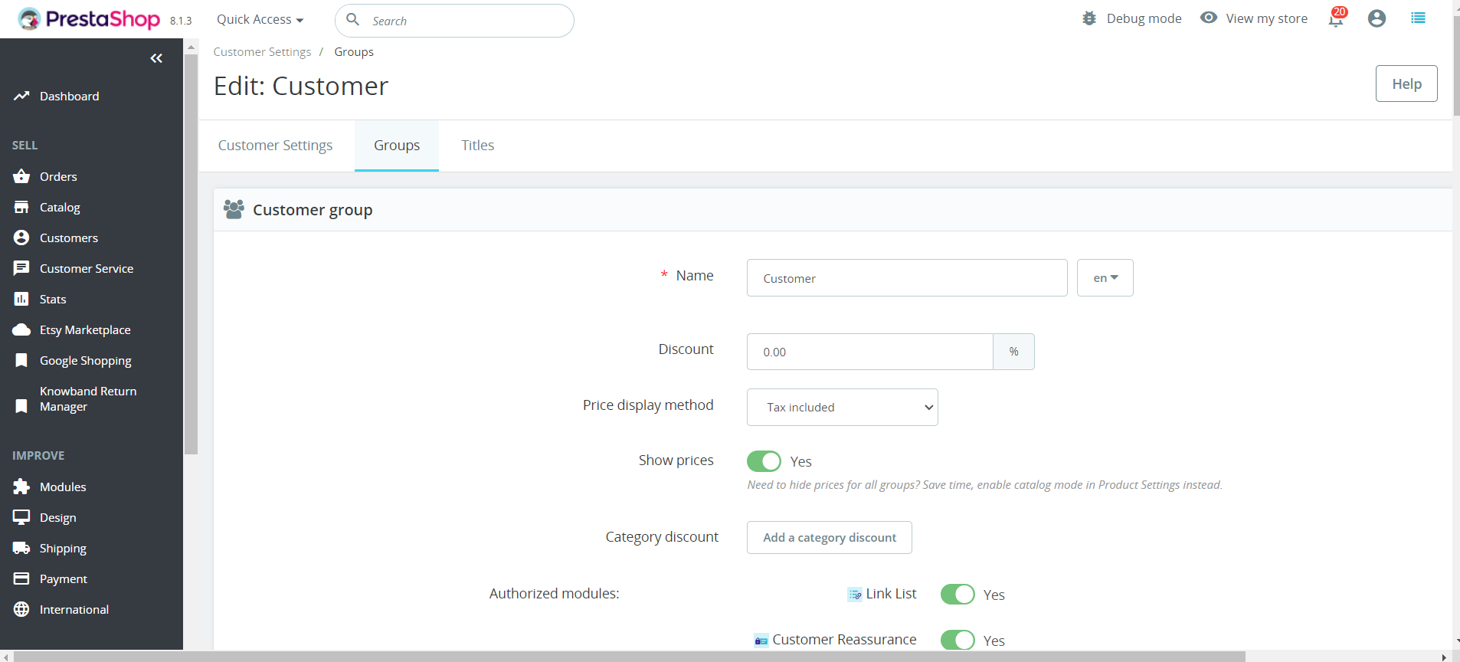Open Orders in the sidebar menu

pos(58,176)
